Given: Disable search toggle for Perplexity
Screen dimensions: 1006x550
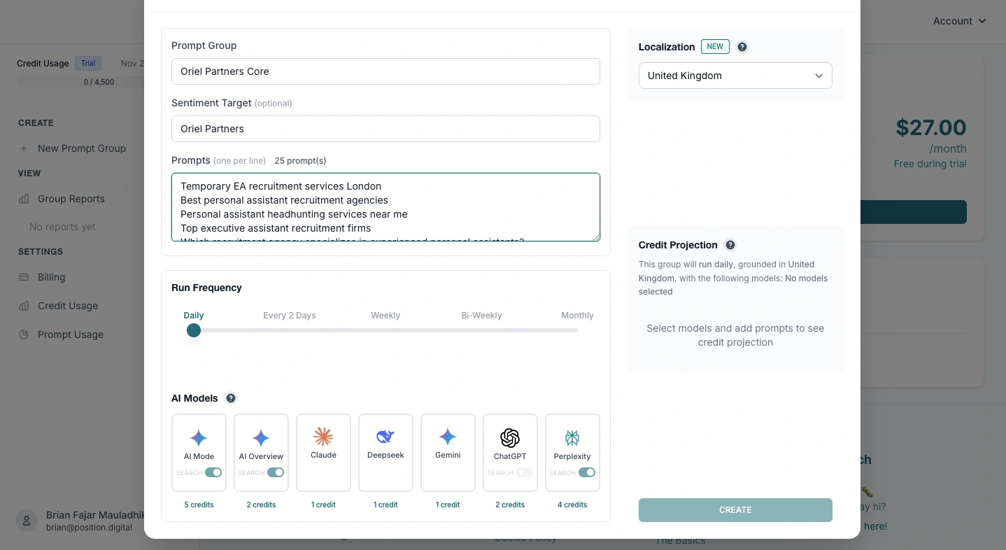Looking at the screenshot, I should point(587,473).
